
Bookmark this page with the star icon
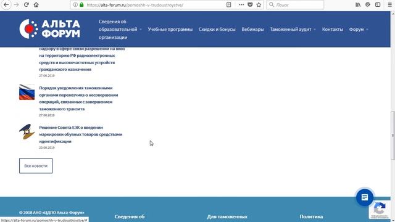point(259,5)
